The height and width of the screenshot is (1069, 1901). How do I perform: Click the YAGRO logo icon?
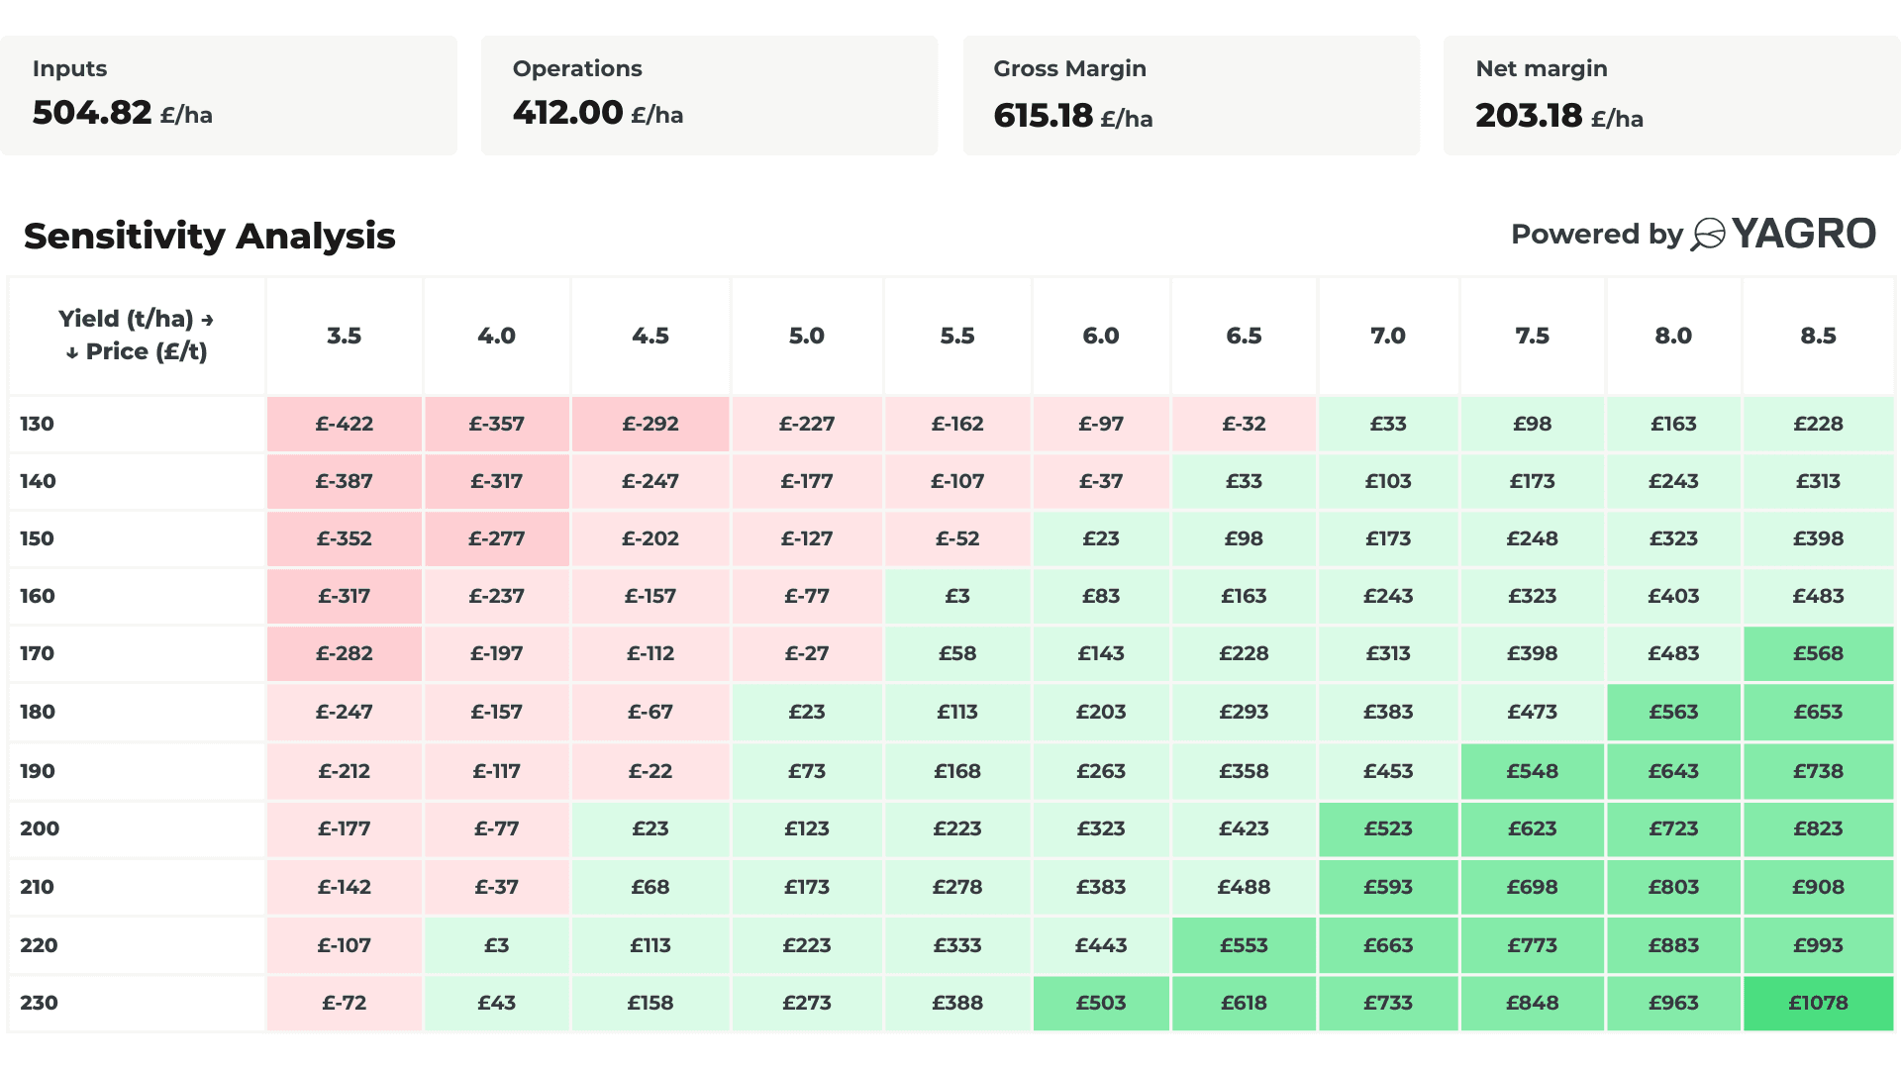pos(1708,235)
